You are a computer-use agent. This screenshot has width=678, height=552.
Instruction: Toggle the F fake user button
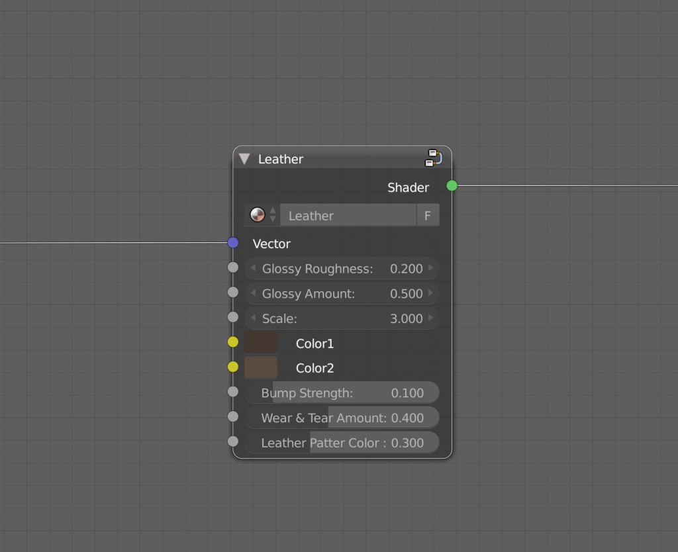tap(427, 214)
